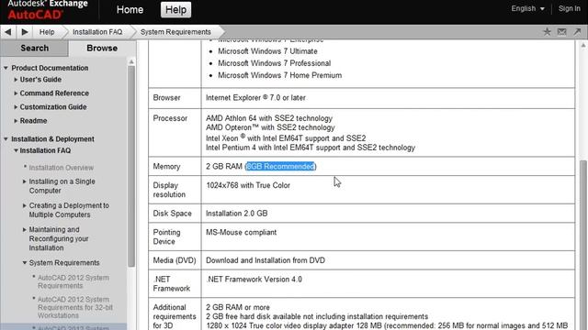Expand the User's Guide node
Viewport: 588px width, 330px height.
tap(16, 80)
